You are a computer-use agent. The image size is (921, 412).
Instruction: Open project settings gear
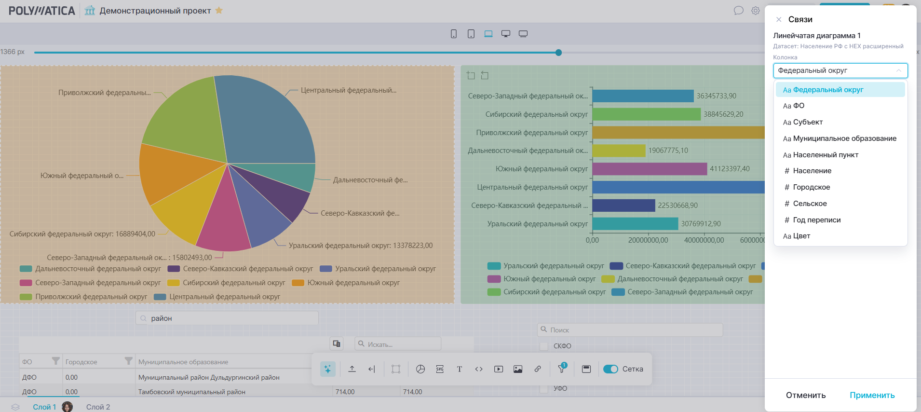tap(756, 11)
